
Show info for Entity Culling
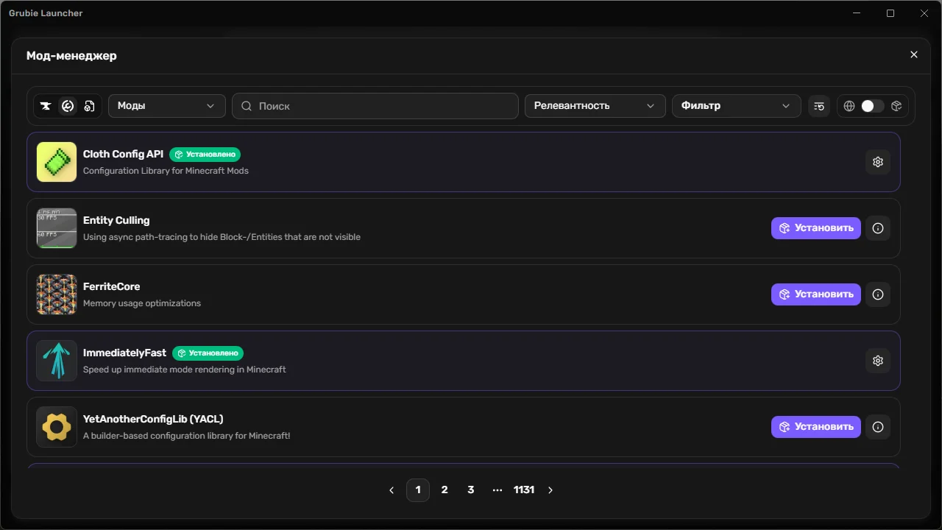pos(878,228)
